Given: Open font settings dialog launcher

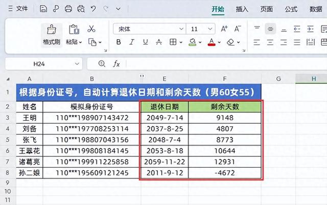Looking at the screenshot, I should 244,51.
